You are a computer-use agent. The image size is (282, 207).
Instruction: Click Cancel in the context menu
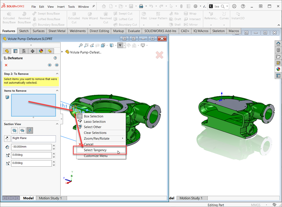tap(101, 144)
